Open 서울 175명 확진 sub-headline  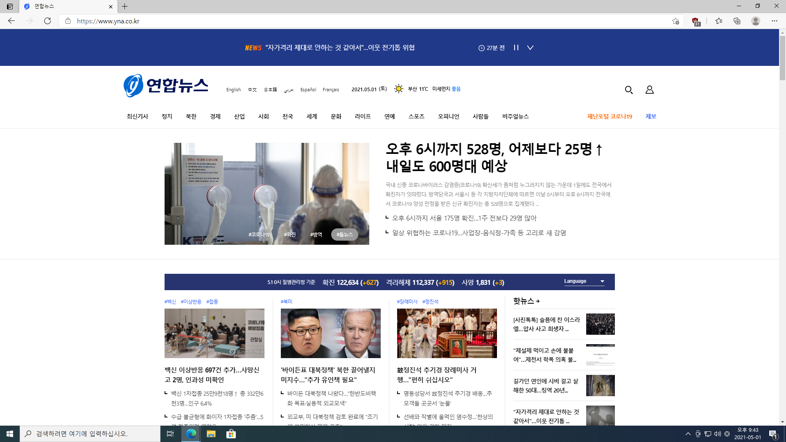pyautogui.click(x=464, y=218)
